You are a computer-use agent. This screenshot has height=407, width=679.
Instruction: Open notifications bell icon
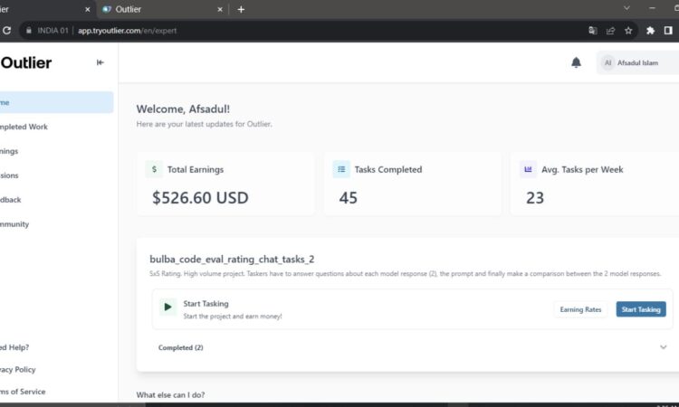click(576, 62)
